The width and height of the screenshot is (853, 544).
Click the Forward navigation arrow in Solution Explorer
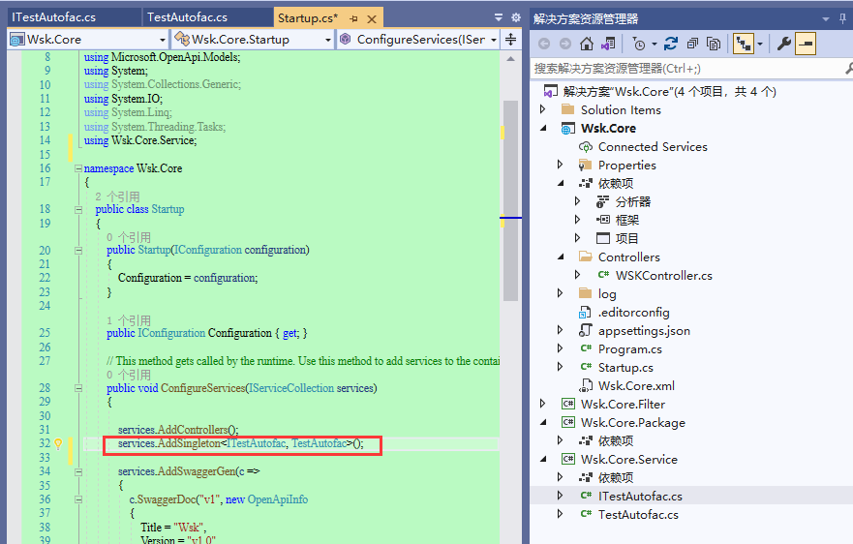[565, 44]
